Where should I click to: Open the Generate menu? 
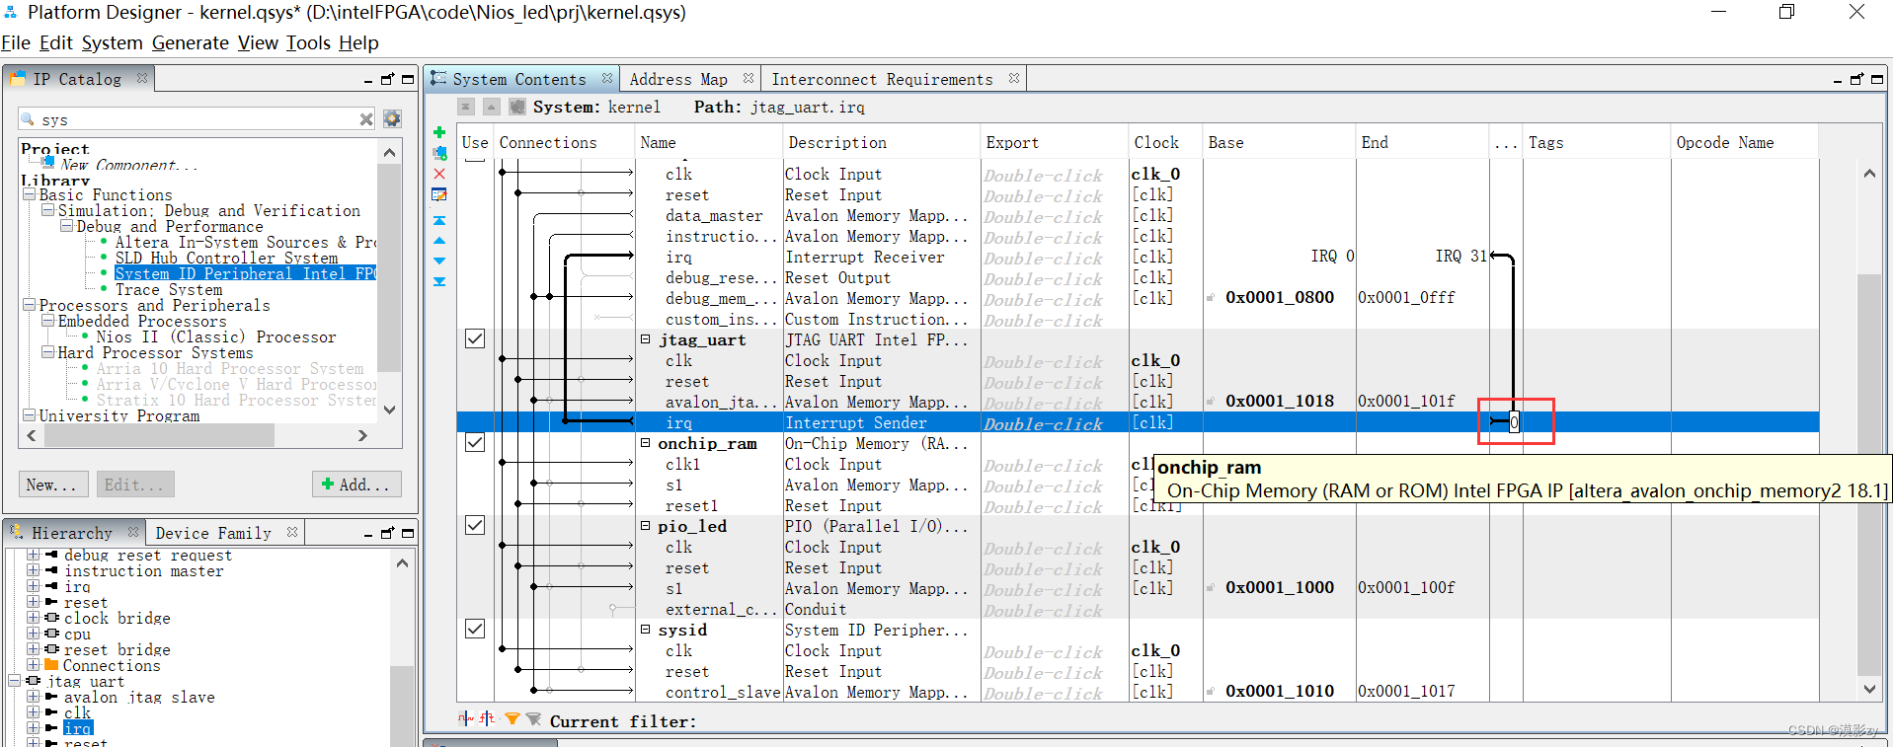coord(190,42)
